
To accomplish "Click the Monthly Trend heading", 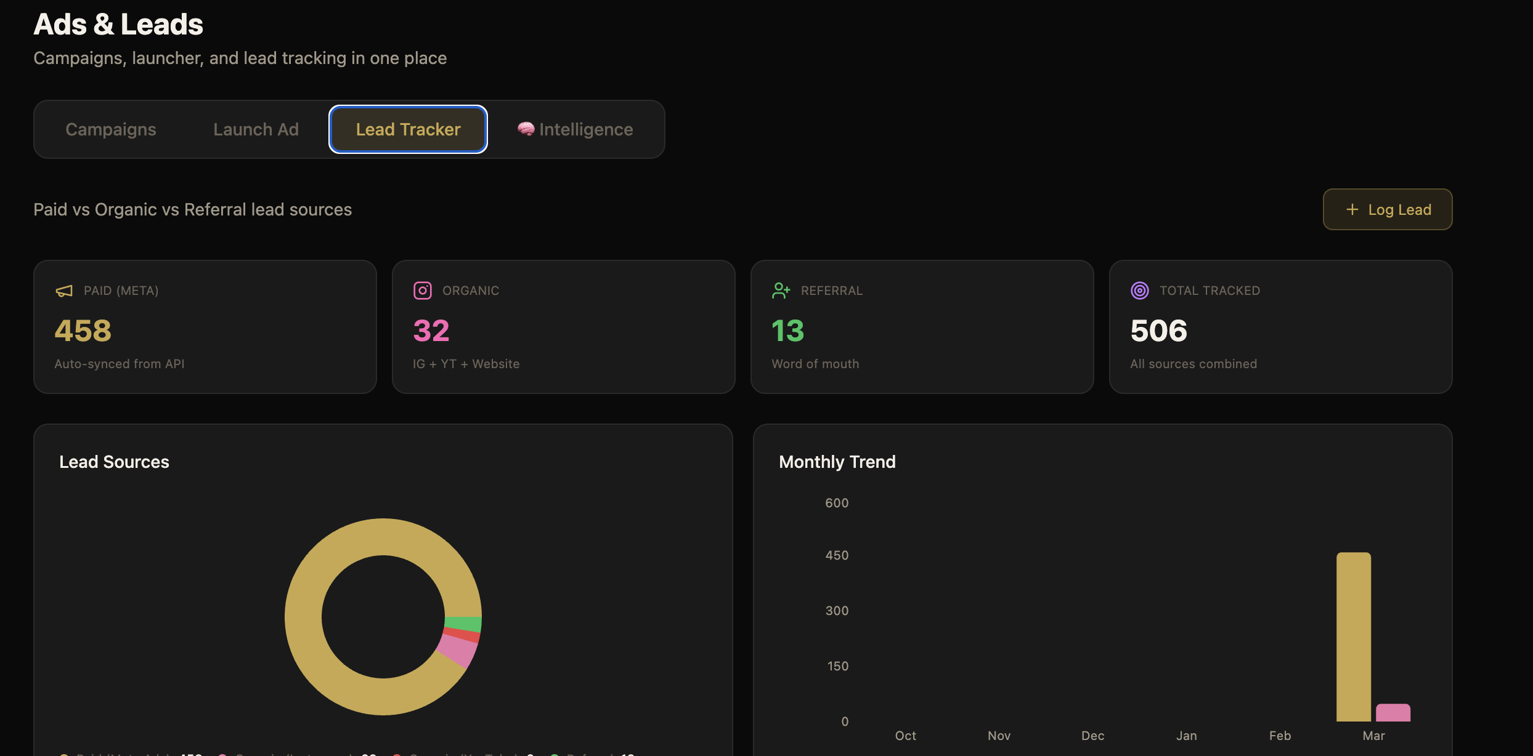I will 837,462.
